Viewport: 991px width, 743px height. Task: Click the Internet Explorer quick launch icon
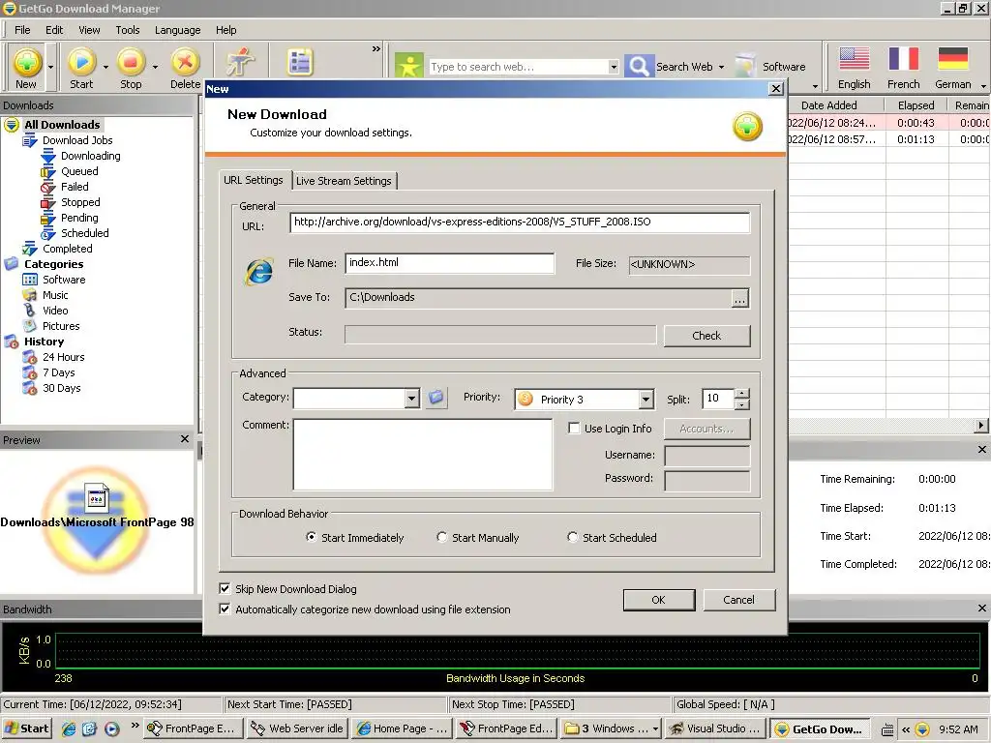[x=69, y=728]
